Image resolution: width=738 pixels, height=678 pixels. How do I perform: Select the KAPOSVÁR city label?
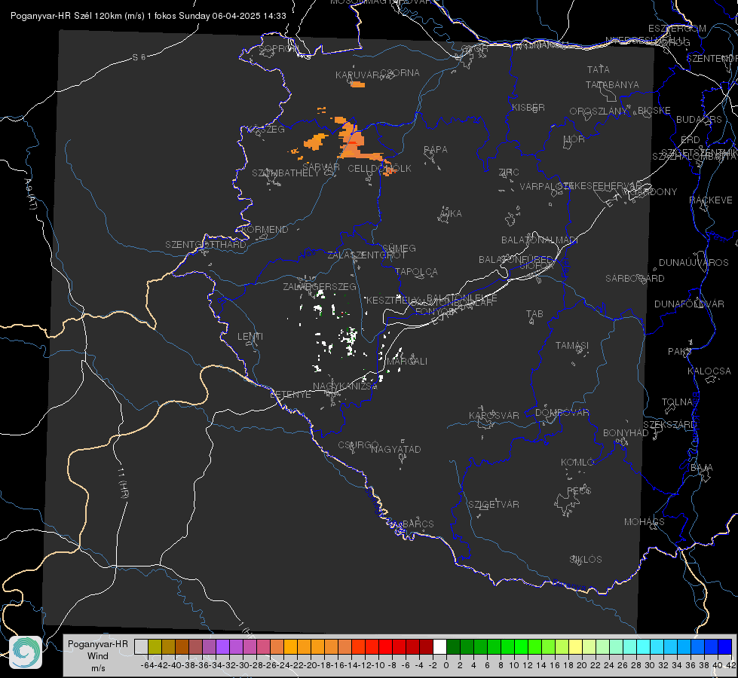[x=495, y=415]
